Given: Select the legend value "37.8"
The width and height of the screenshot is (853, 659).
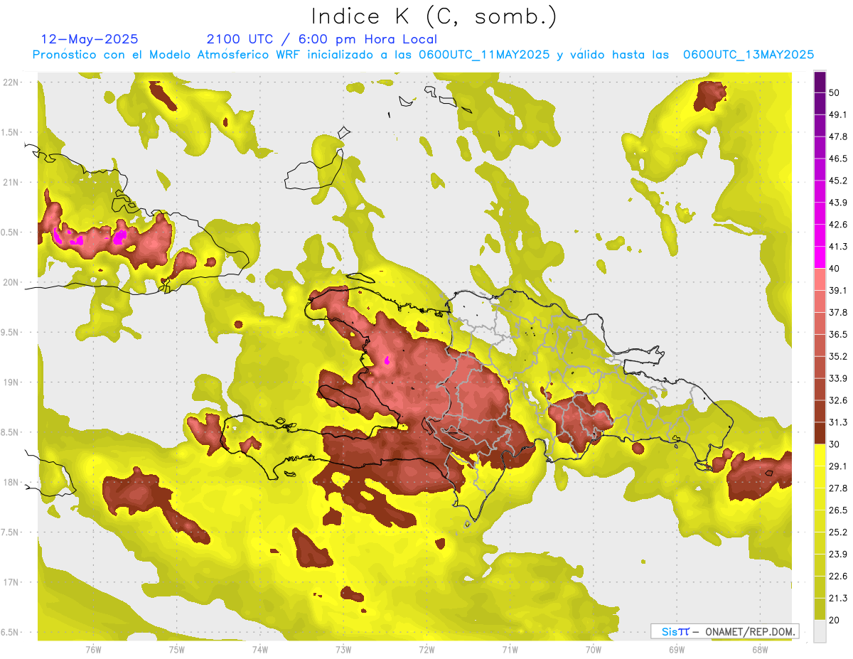Looking at the screenshot, I should [x=838, y=312].
